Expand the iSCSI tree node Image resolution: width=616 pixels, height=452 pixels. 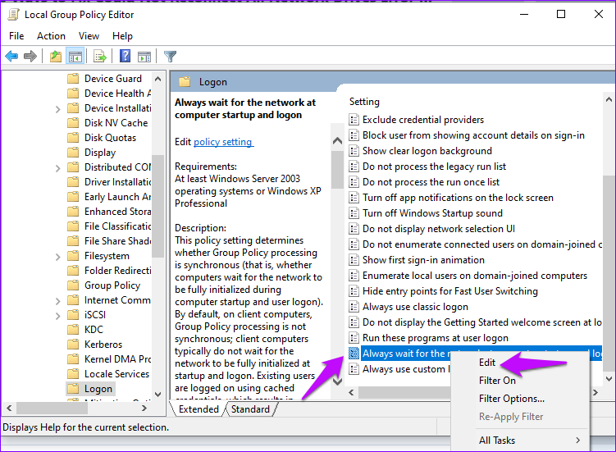pos(57,316)
